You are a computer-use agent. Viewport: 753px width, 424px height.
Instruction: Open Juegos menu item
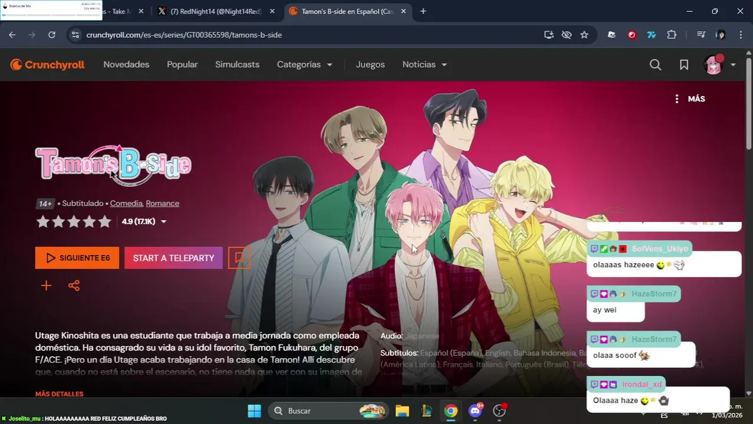[x=370, y=65]
